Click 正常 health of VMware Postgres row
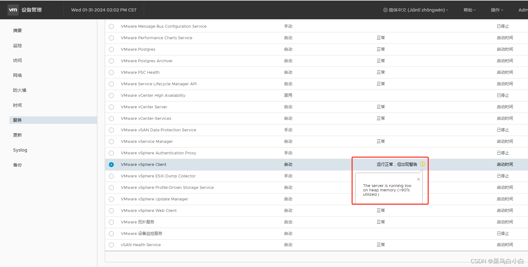This screenshot has height=267, width=528. 381,49
